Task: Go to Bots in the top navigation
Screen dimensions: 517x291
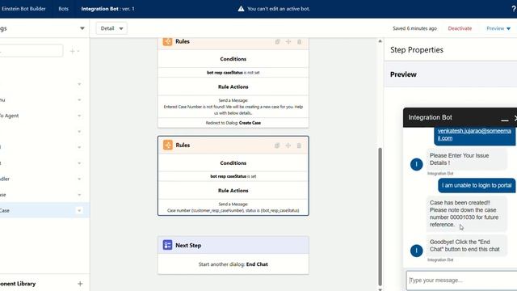Action: pos(63,9)
